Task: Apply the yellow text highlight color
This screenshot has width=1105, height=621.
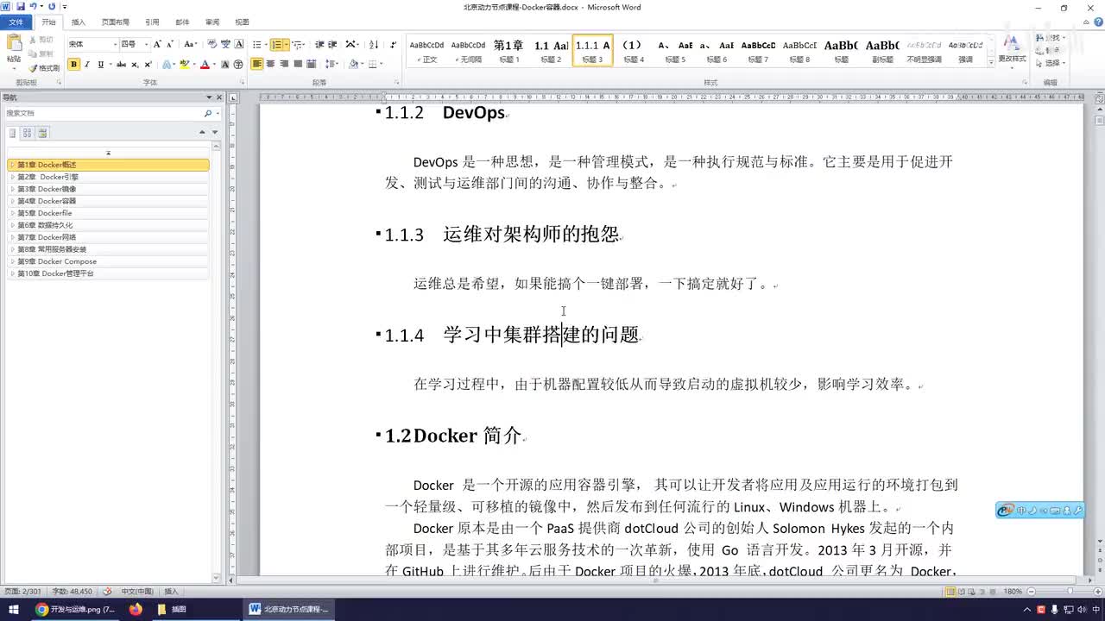Action: [x=183, y=64]
